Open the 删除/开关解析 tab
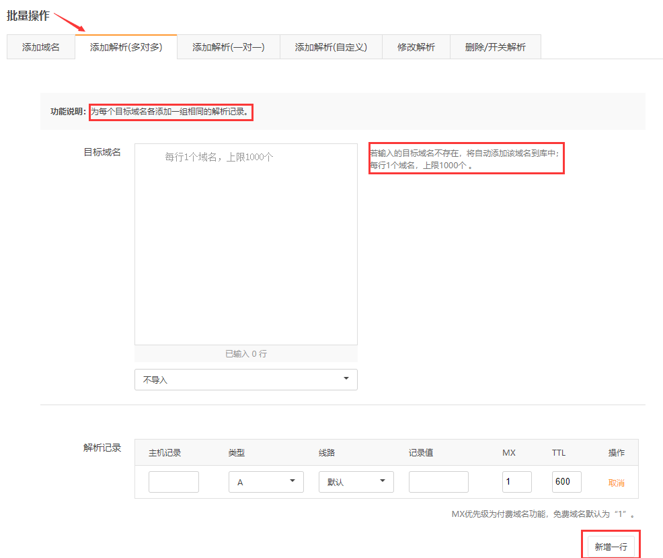Screen dimensions: 663x558 (495, 47)
